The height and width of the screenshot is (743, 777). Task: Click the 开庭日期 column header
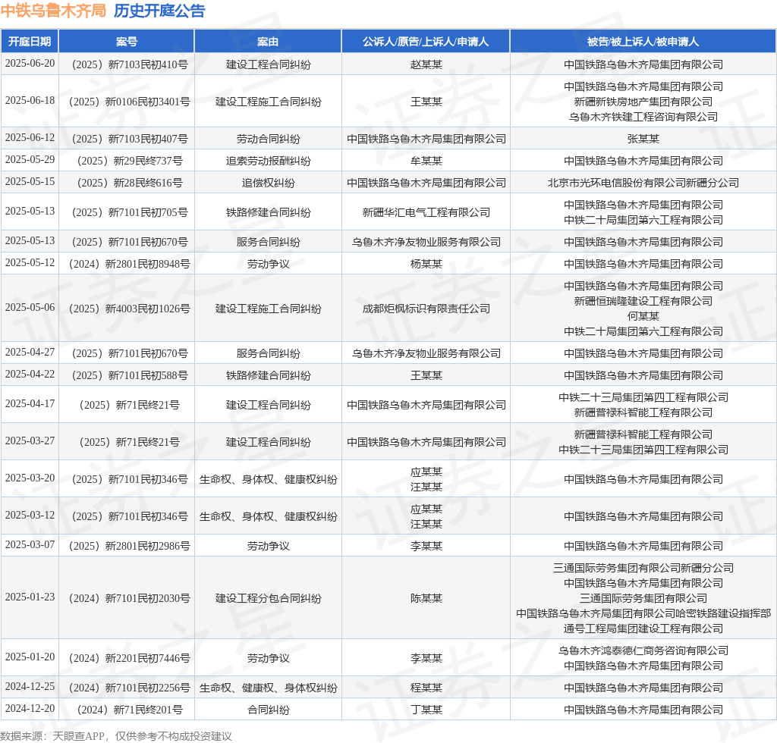pyautogui.click(x=30, y=42)
